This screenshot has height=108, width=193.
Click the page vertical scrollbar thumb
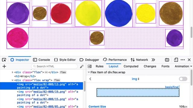click(x=191, y=32)
